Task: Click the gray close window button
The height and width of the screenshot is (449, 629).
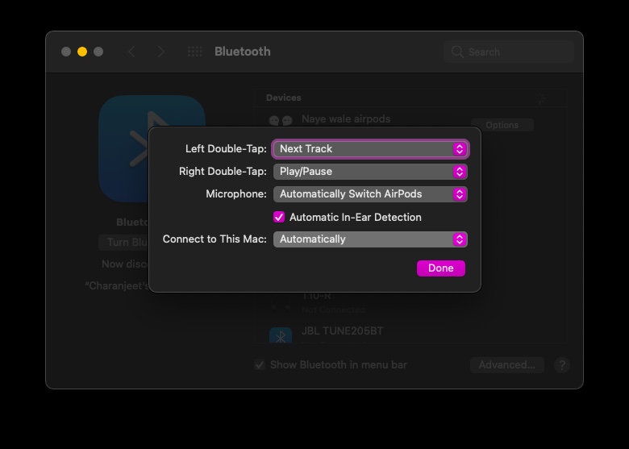Action: click(66, 52)
